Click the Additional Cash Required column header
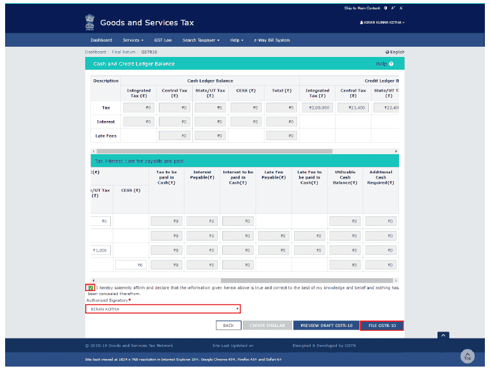The height and width of the screenshot is (373, 490). pos(380,177)
